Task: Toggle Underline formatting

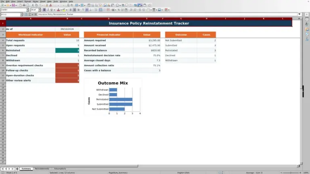Action: click(52, 10)
